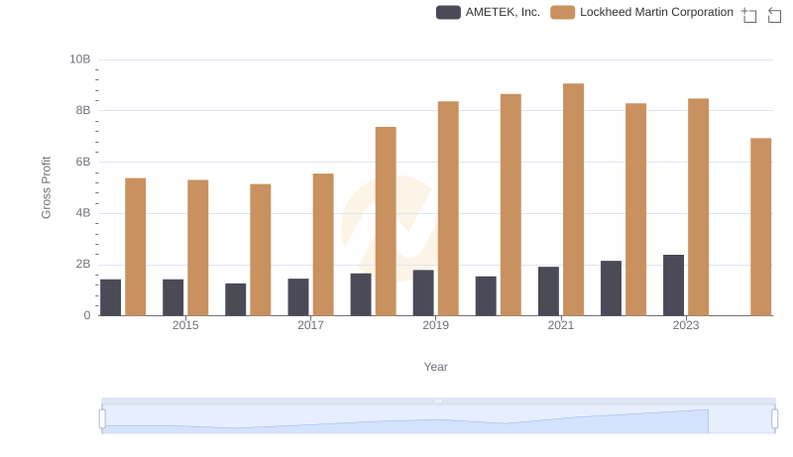Click the 2015 x-axis label

(x=185, y=325)
